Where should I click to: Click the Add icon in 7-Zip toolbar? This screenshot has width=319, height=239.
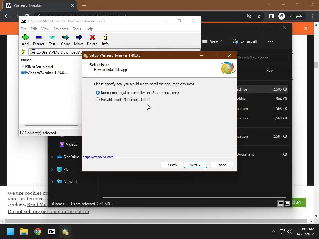(25, 40)
